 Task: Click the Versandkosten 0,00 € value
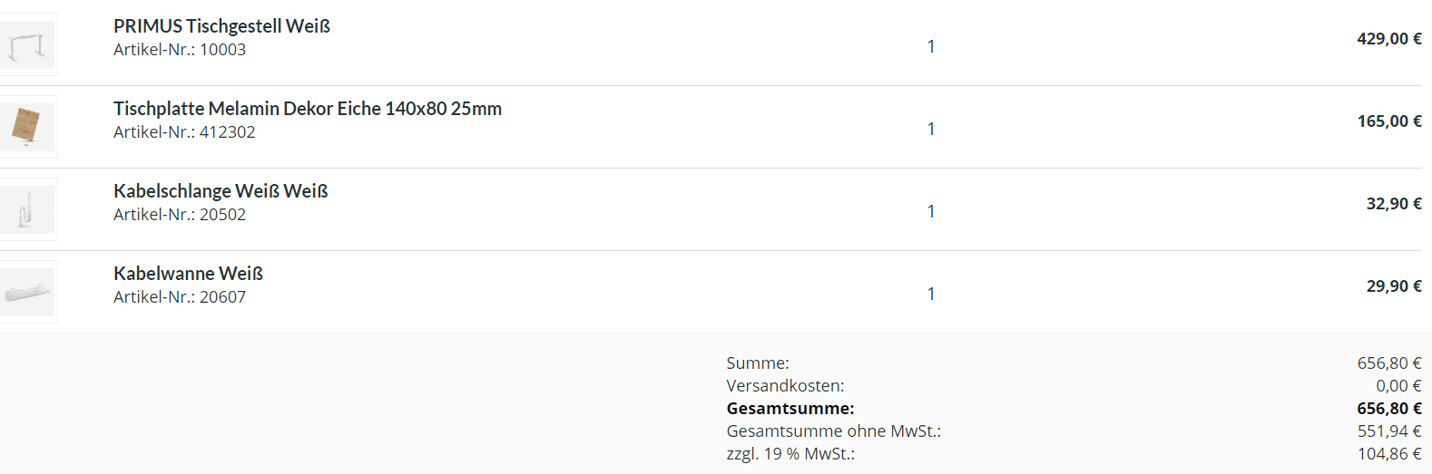[x=1398, y=386]
